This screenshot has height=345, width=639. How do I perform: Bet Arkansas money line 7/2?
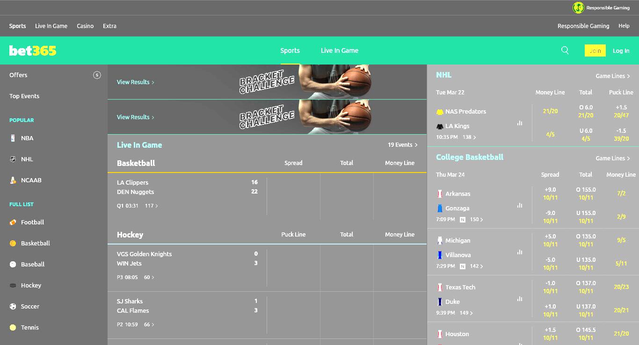point(621,193)
